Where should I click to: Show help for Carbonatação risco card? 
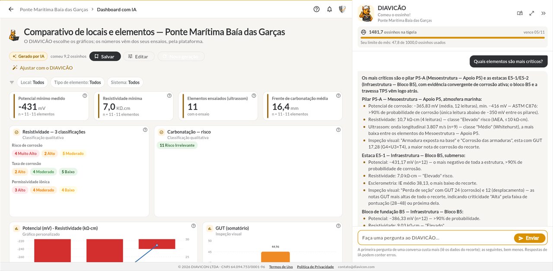point(338,129)
